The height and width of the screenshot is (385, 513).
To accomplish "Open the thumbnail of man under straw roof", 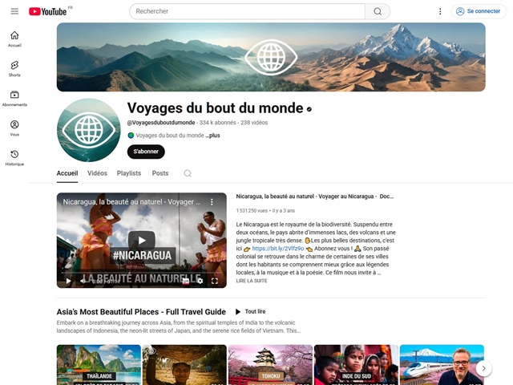I will click(184, 365).
